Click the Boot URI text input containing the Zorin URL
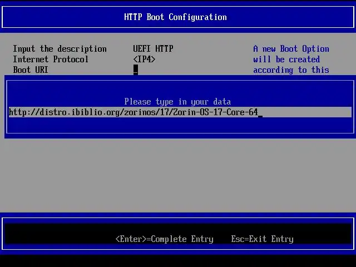 pyautogui.click(x=180, y=112)
